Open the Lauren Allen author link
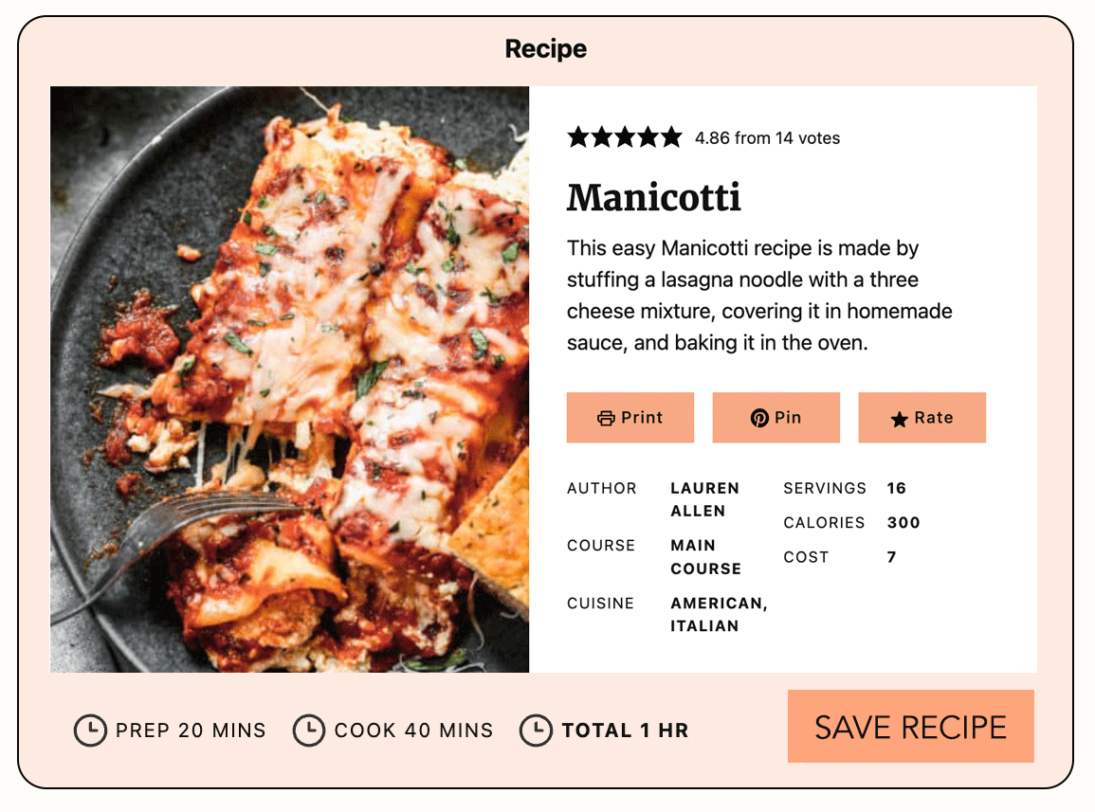1095x812 pixels. coord(704,499)
